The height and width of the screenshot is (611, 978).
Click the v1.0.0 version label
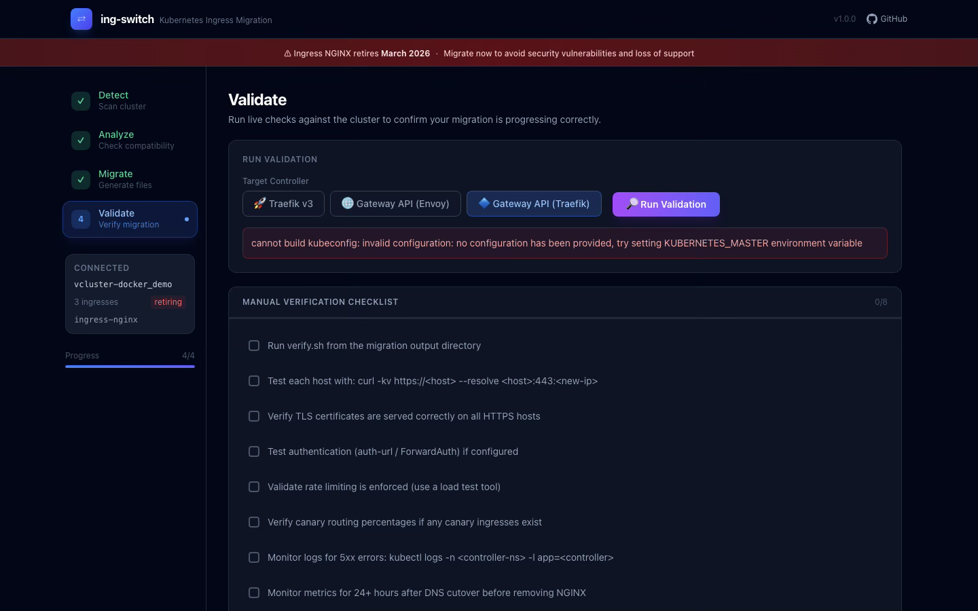click(x=845, y=19)
